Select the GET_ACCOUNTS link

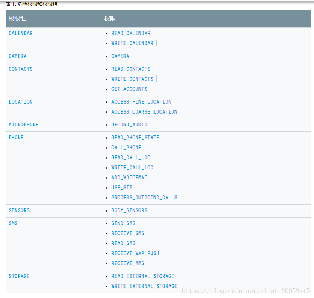coord(130,89)
